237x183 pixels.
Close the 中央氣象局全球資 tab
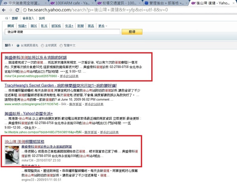click(46, 3)
